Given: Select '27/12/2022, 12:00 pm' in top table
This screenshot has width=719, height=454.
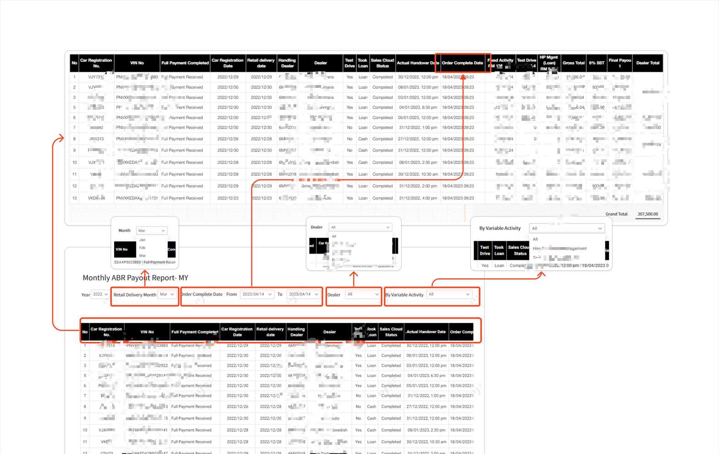Looking at the screenshot, I should pyautogui.click(x=418, y=139).
